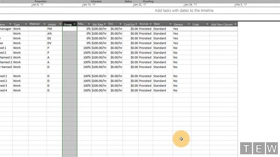Open the Initials column dropdown arrow
This screenshot has width=280, height=157.
coord(60,24)
